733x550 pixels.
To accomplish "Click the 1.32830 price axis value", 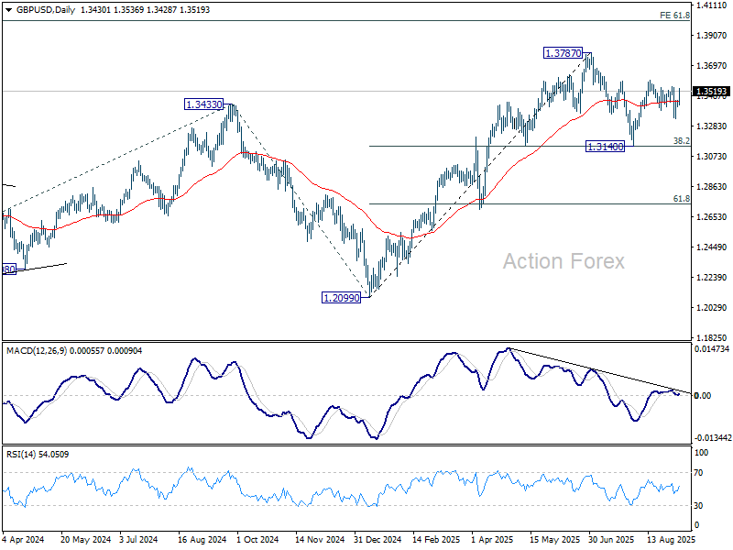I will 712,126.
